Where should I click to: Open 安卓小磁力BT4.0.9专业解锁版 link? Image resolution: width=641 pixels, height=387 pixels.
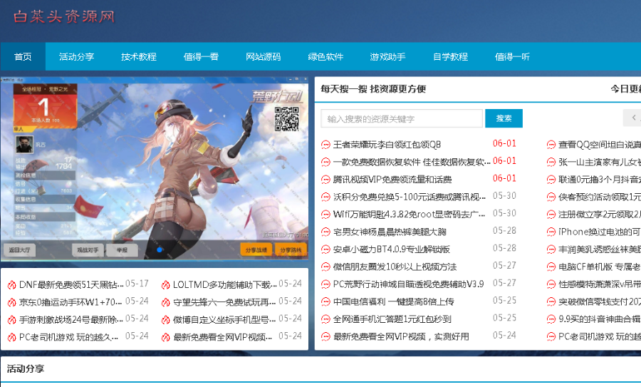(x=391, y=249)
